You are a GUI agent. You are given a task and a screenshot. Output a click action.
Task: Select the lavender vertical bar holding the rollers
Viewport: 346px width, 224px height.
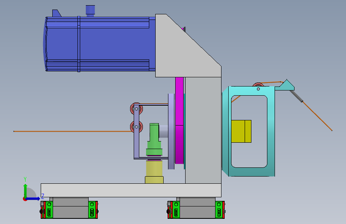tap(136, 132)
